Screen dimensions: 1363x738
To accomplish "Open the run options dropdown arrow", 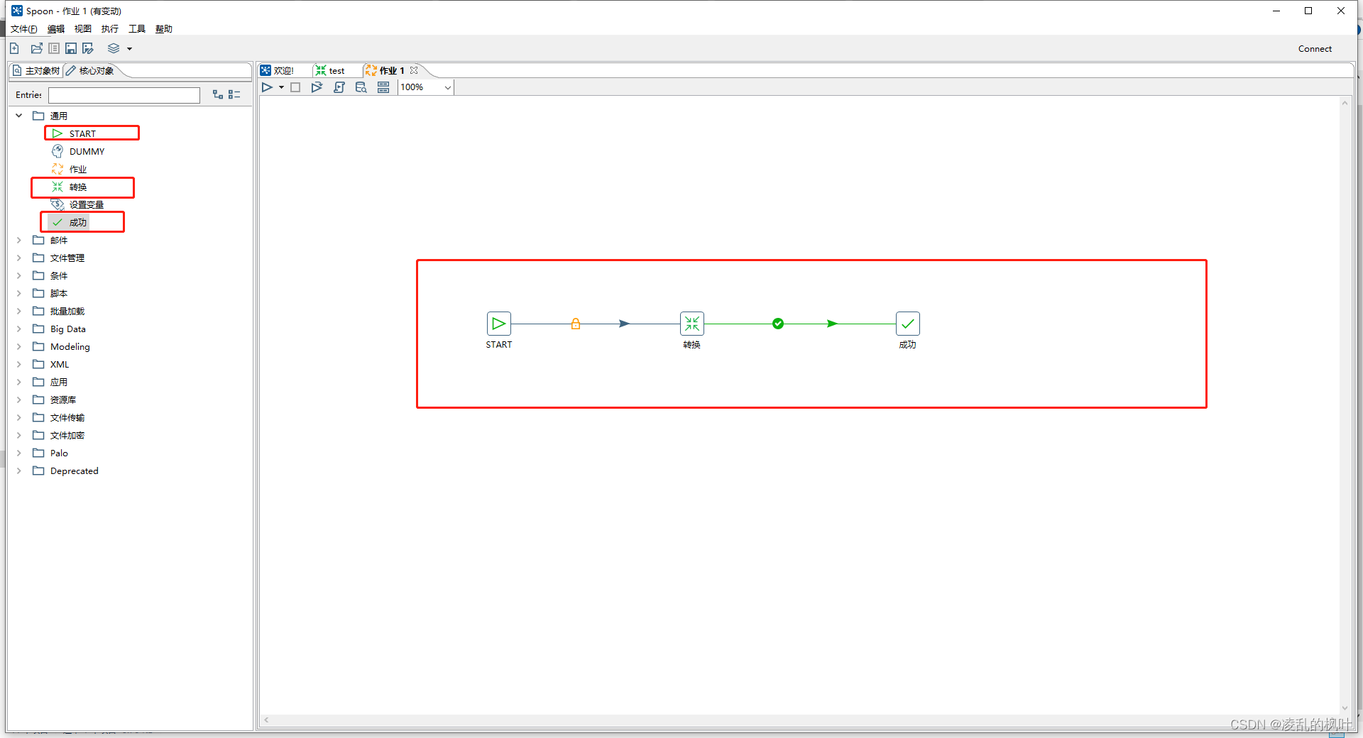I will pos(281,87).
